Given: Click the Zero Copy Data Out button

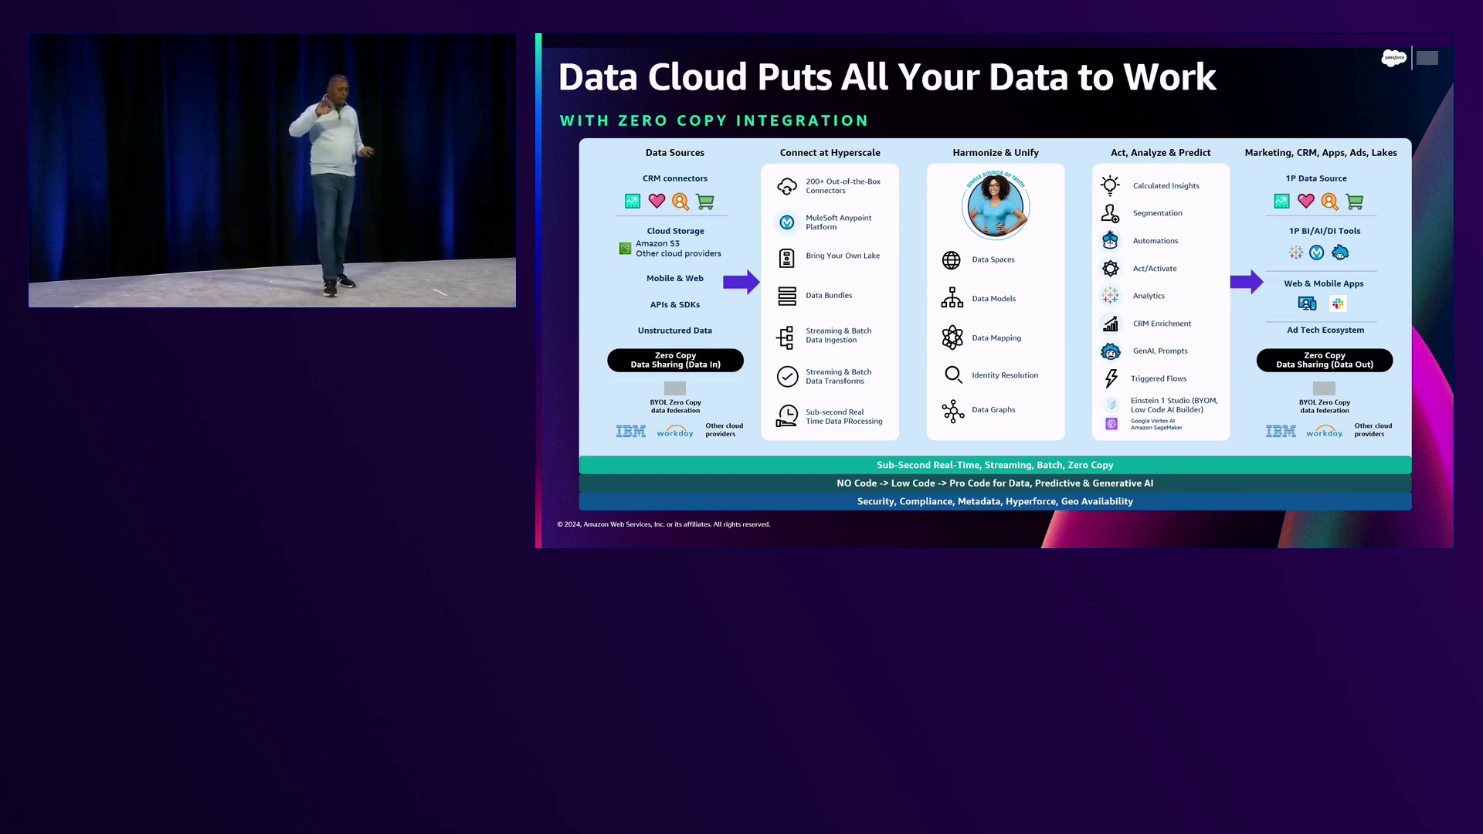Looking at the screenshot, I should (x=1324, y=361).
